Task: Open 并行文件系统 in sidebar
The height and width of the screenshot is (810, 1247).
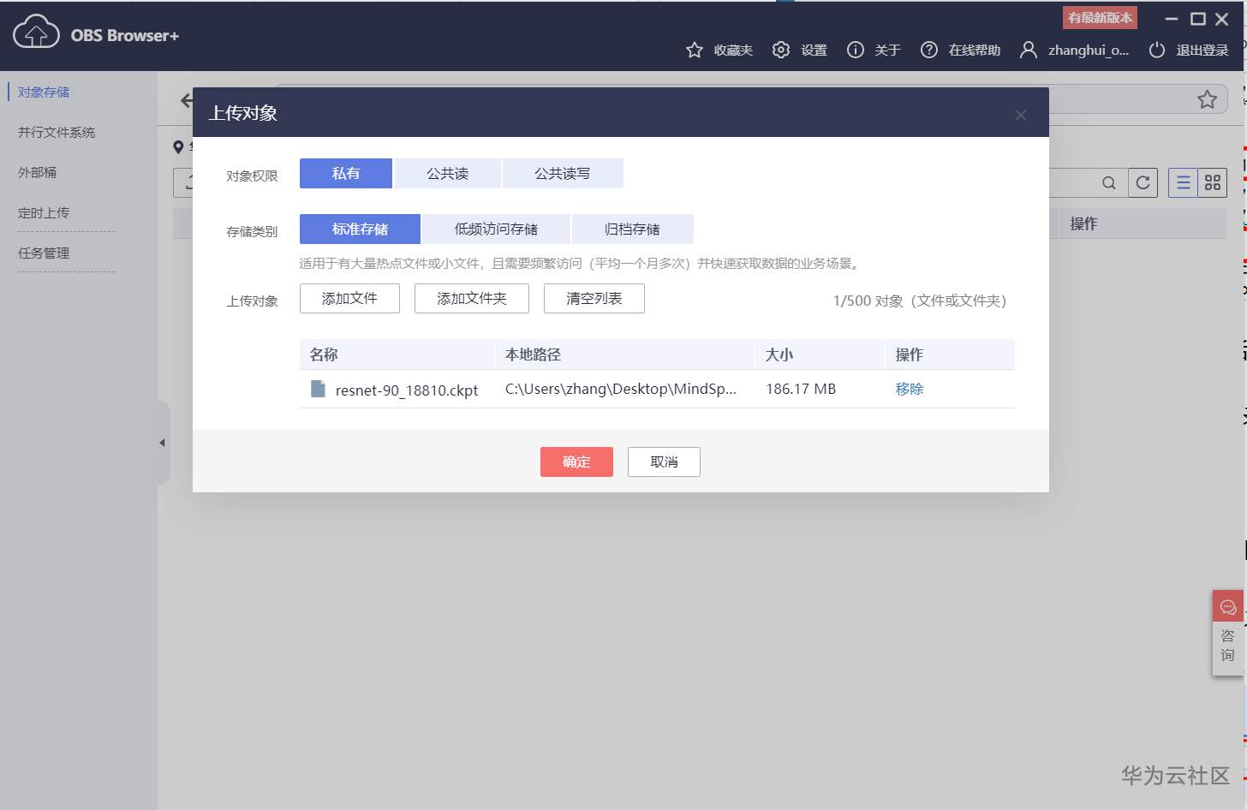Action: point(57,132)
